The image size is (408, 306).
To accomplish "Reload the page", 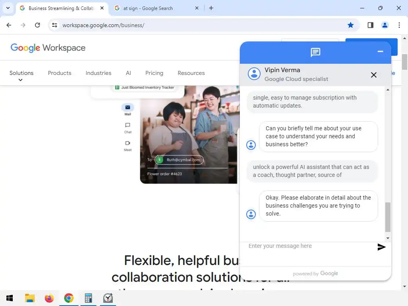I will (37, 25).
